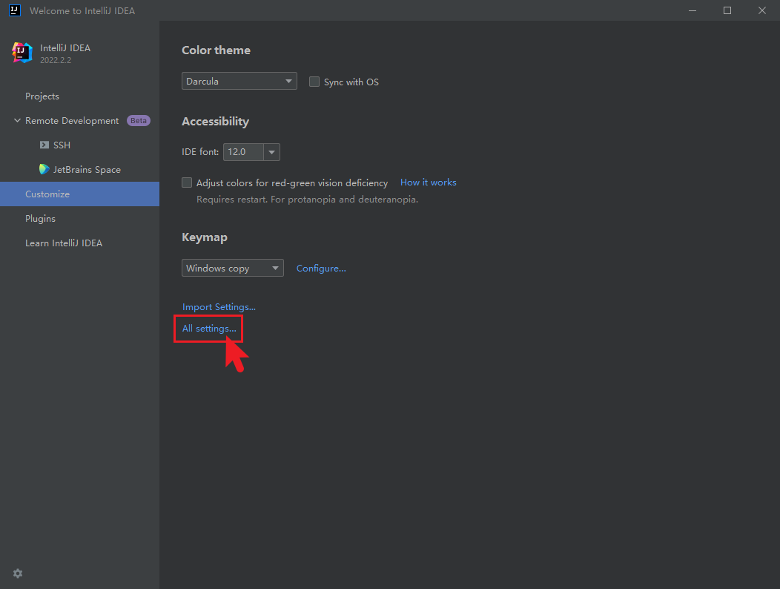Click the How it works link

click(429, 182)
